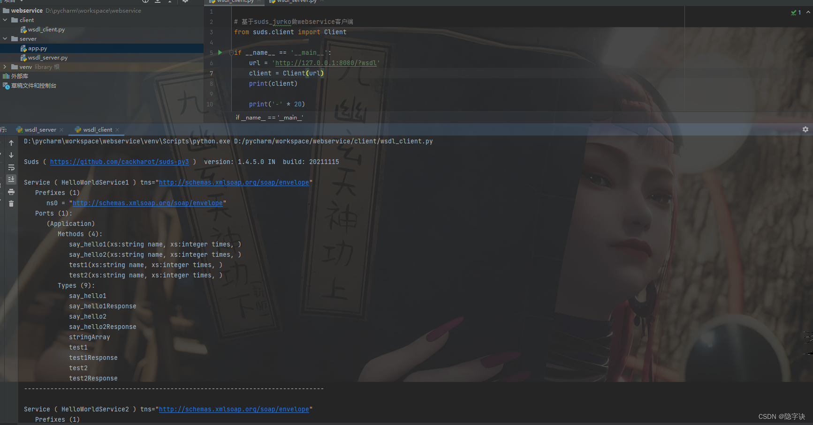The image size is (813, 425).
Task: Collapse the server folder in project tree
Action: tap(5, 38)
